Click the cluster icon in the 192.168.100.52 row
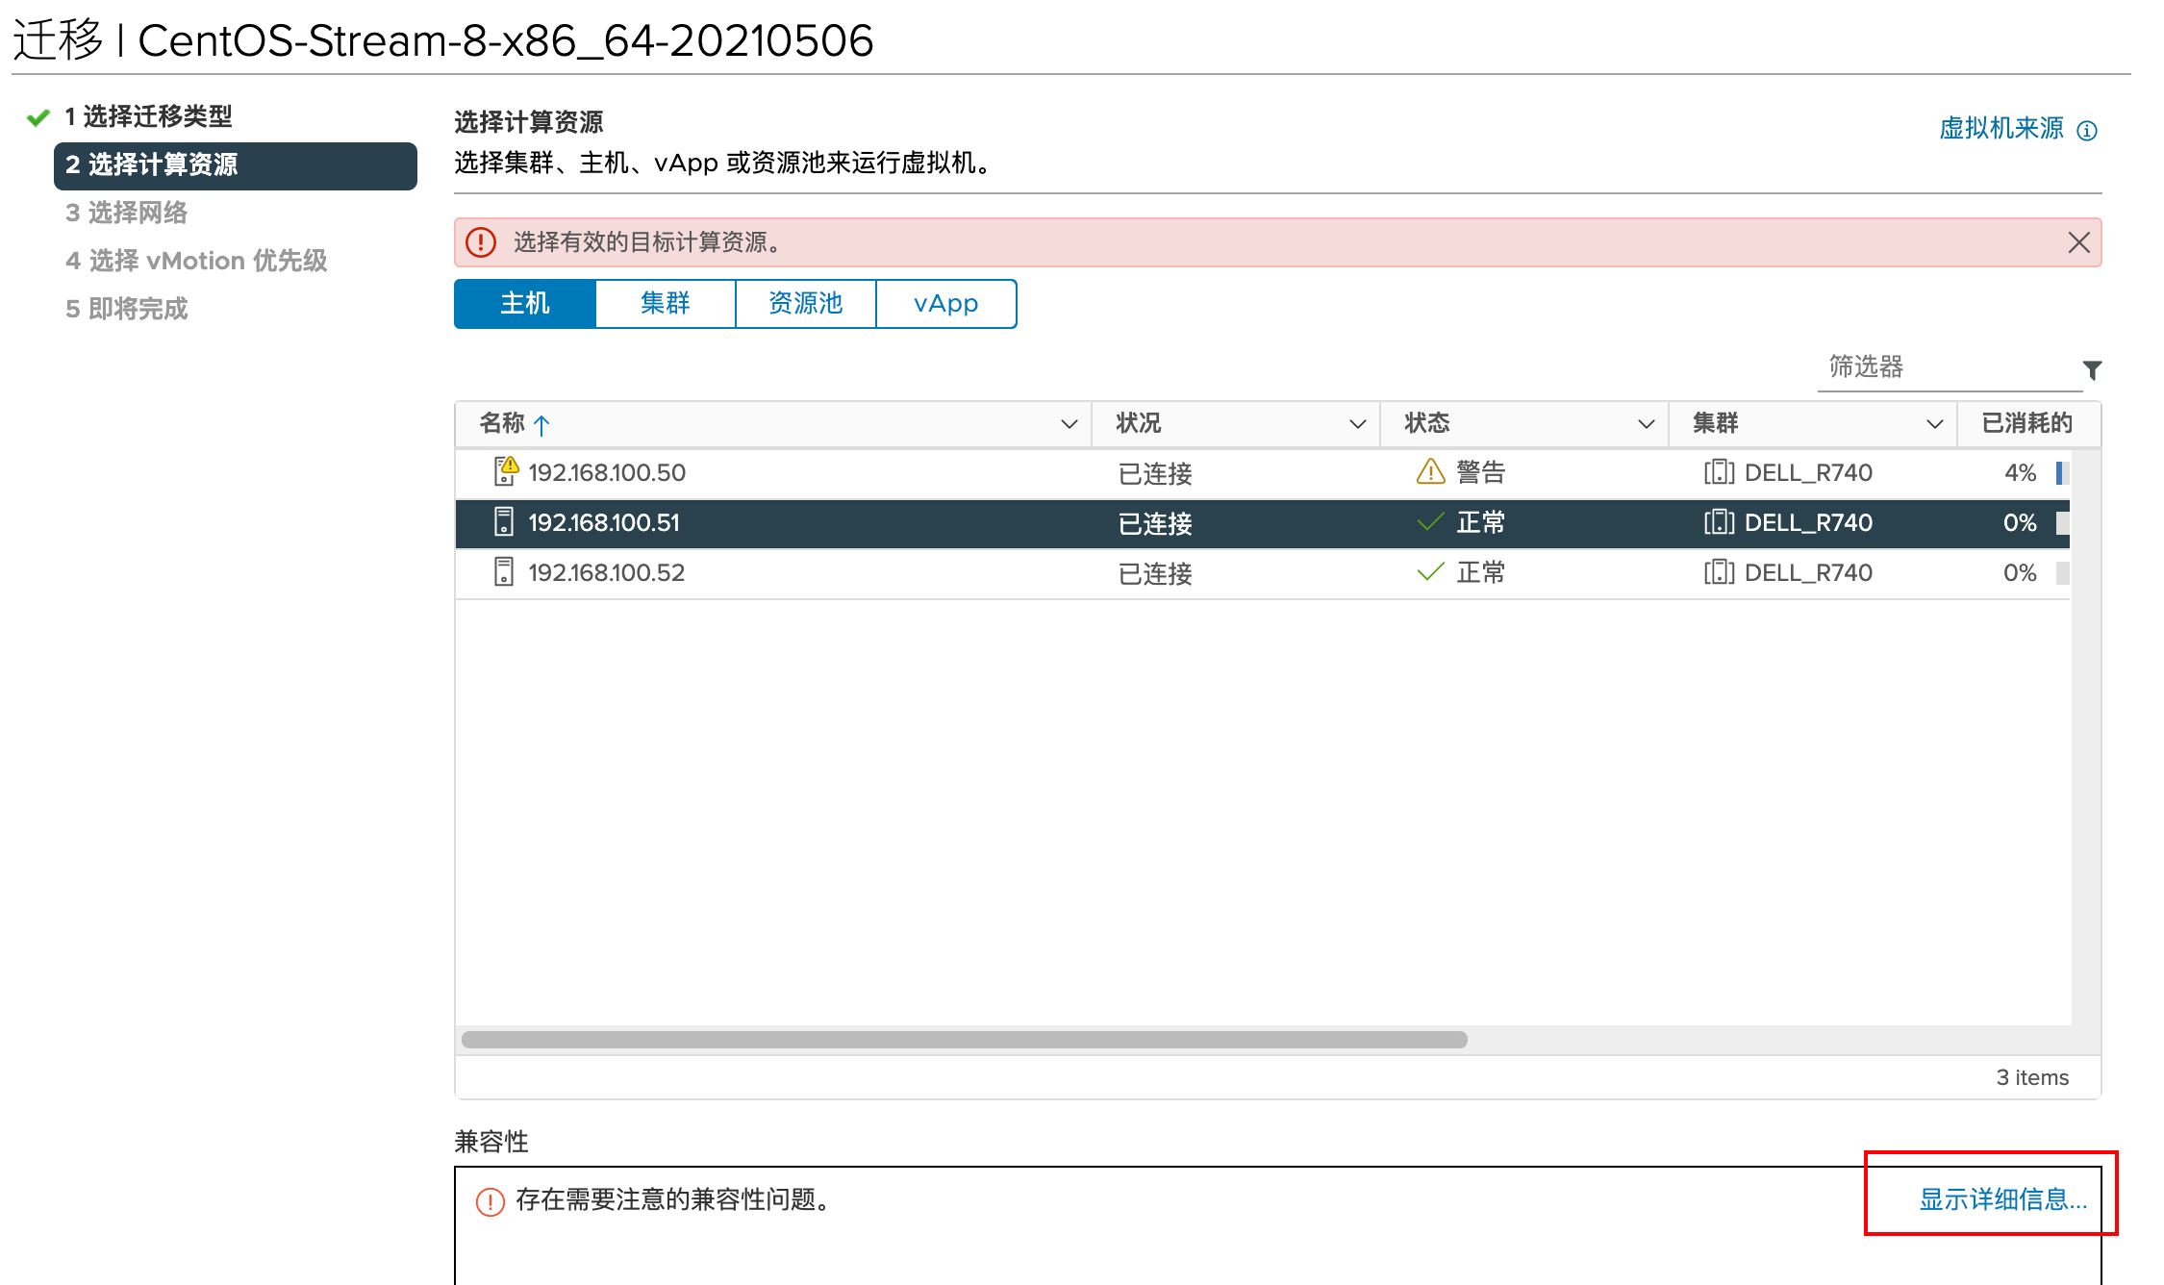The width and height of the screenshot is (2164, 1285). [x=1719, y=572]
